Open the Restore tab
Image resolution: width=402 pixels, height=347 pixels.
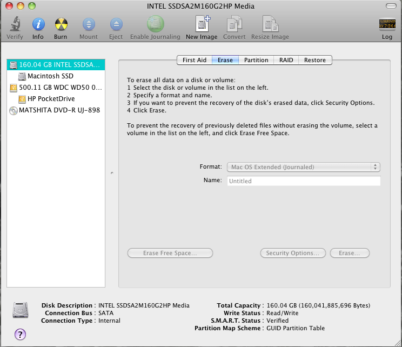[315, 60]
